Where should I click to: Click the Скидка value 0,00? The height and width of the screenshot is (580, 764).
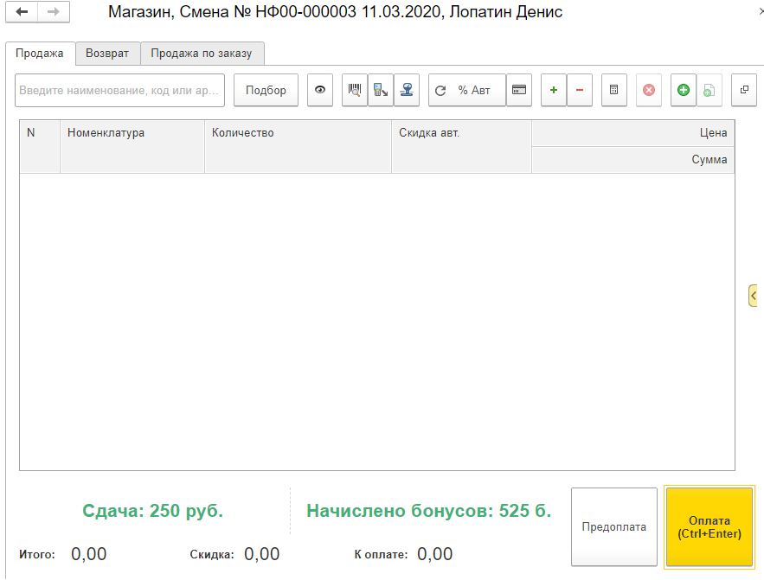coord(261,554)
